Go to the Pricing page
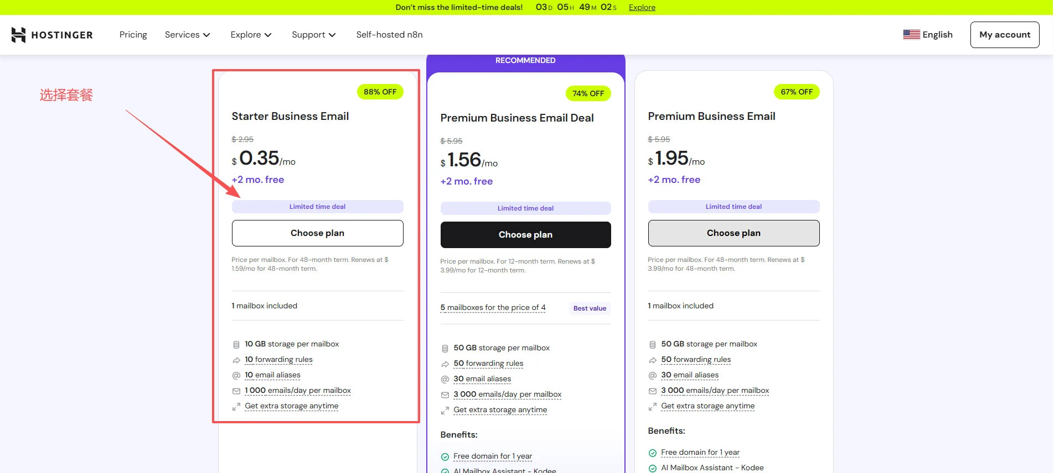The image size is (1054, 473). point(133,35)
